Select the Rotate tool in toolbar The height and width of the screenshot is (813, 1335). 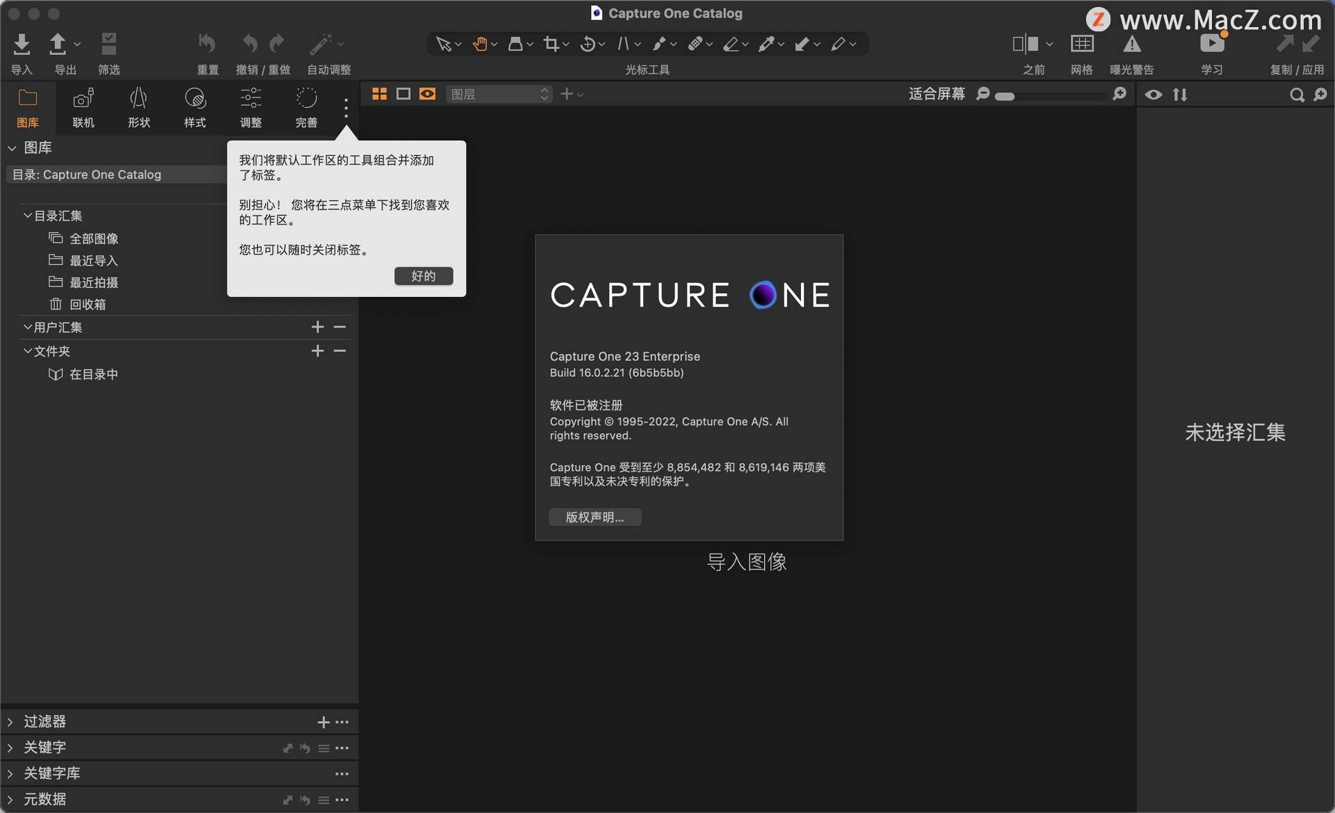click(588, 43)
